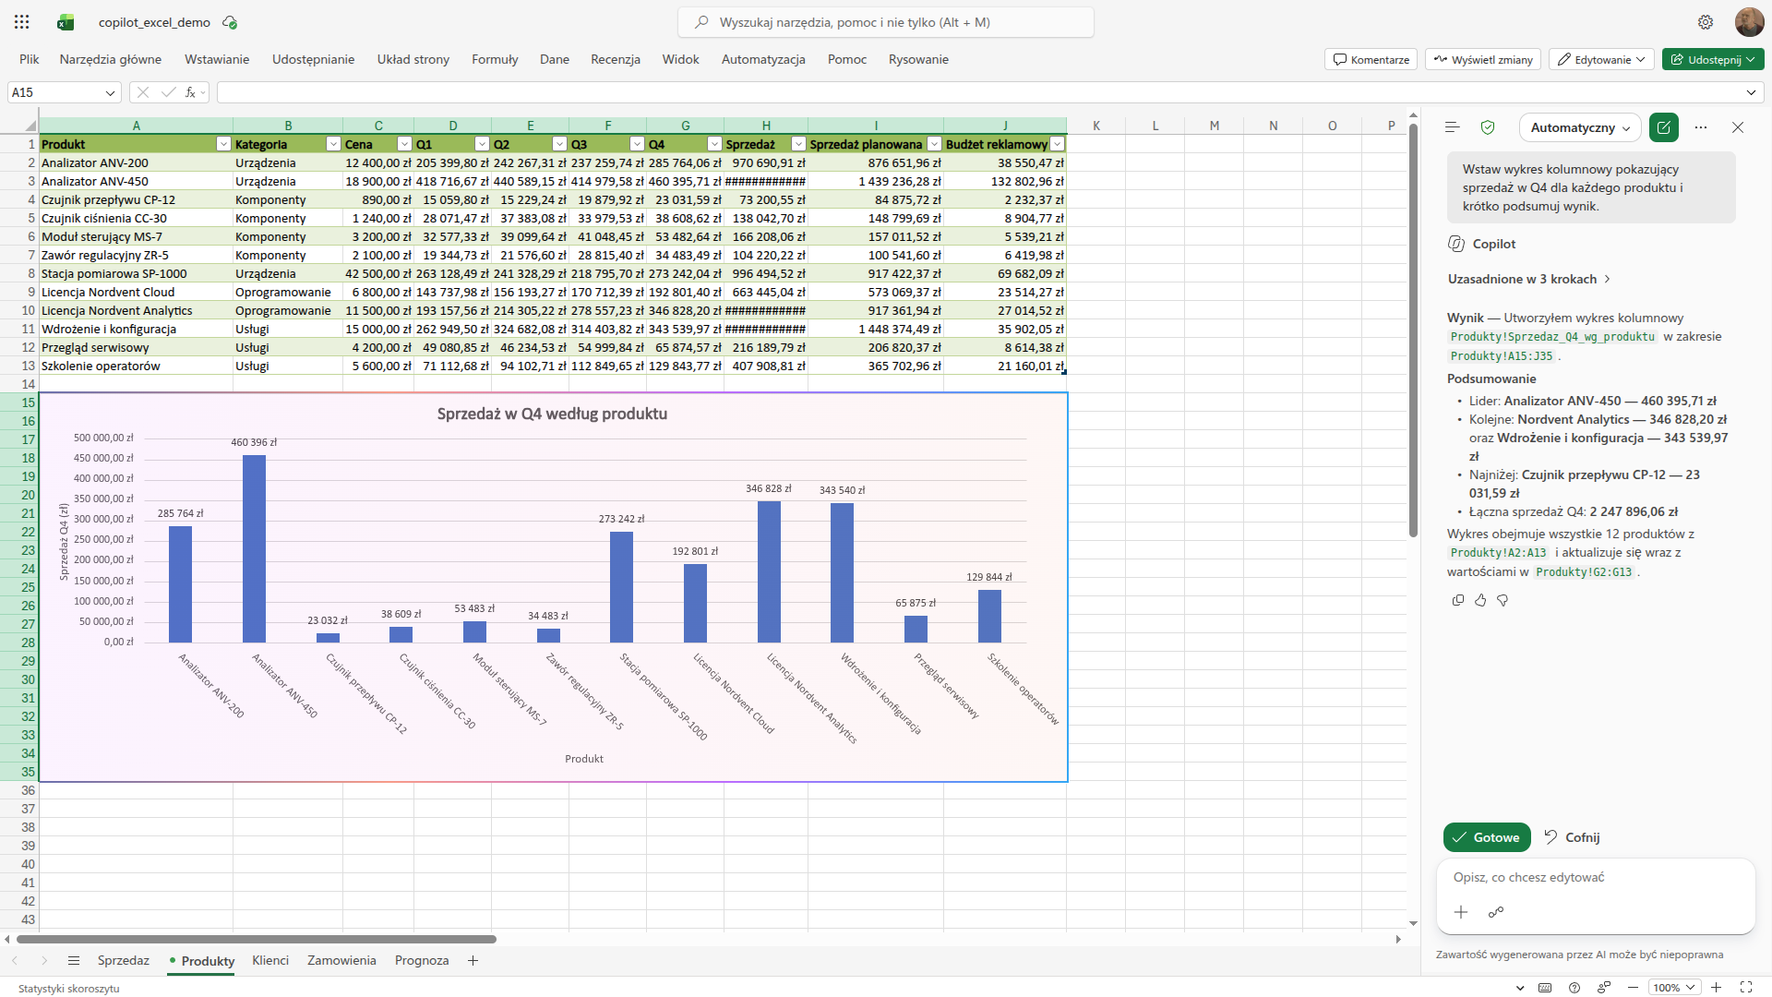The width and height of the screenshot is (1772, 997).
Task: Add a new sheet
Action: click(473, 961)
